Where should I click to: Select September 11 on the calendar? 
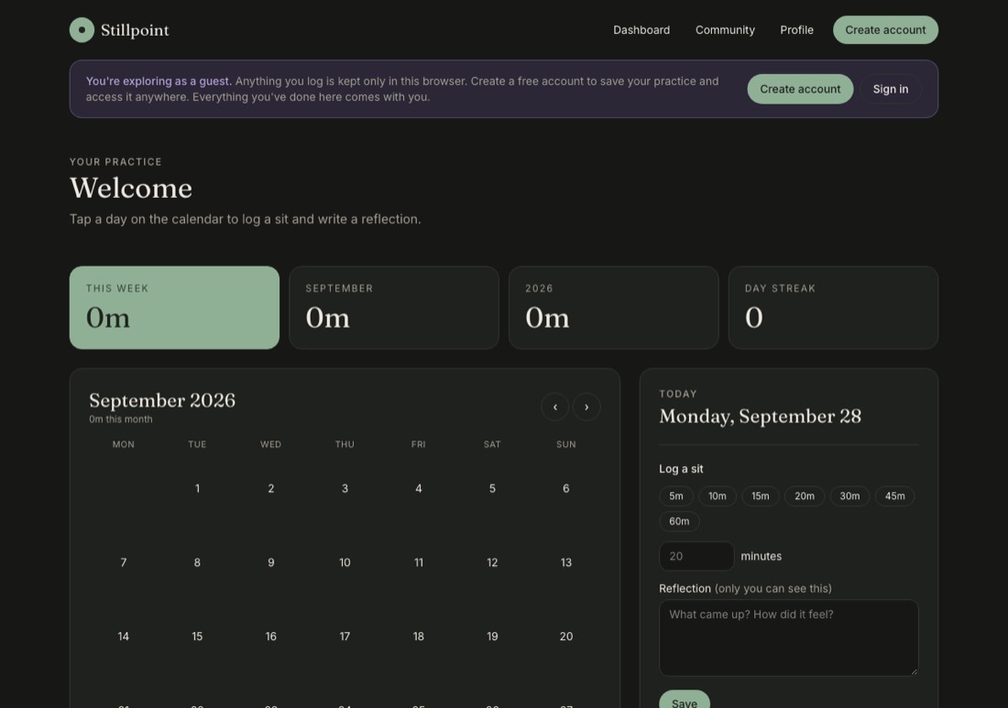419,562
